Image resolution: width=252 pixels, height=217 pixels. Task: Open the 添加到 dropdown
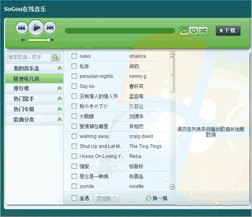click(x=106, y=198)
